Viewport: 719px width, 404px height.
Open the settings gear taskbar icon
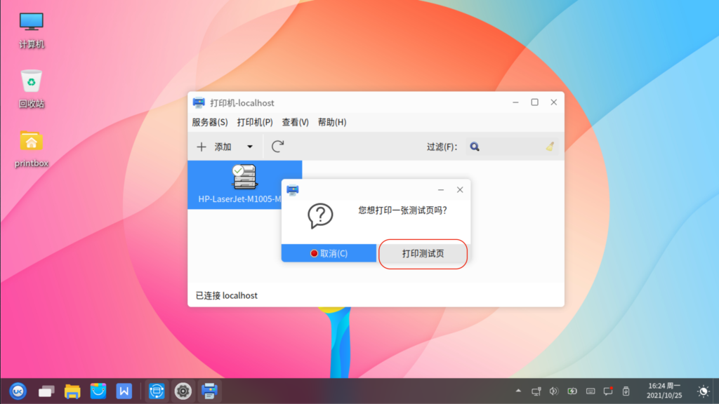point(183,391)
